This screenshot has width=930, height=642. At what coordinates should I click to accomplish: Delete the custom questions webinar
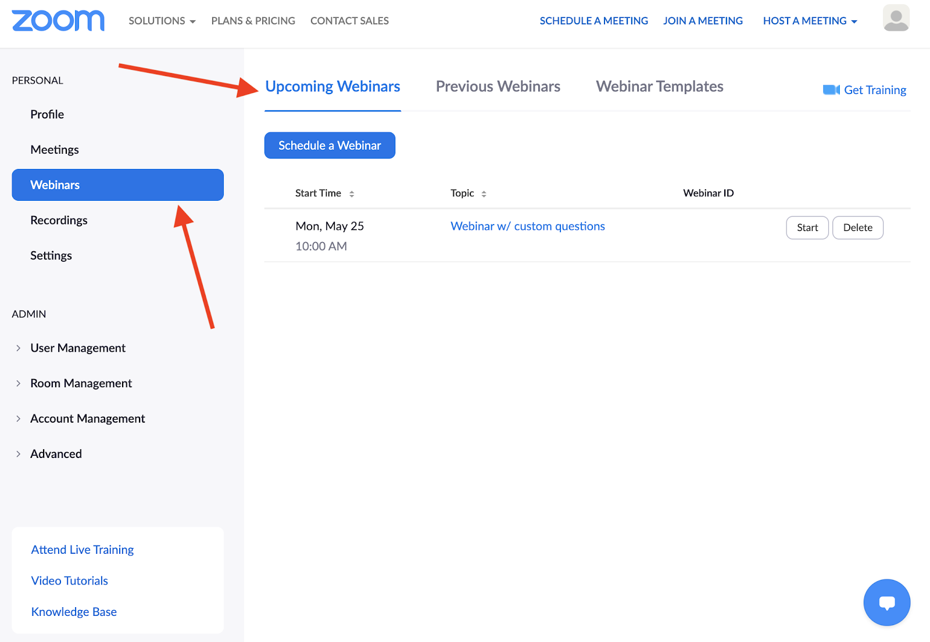click(x=857, y=228)
